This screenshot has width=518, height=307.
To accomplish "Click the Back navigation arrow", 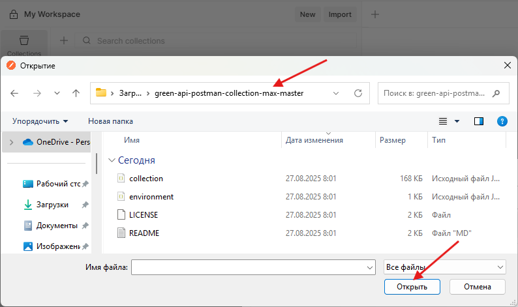I will point(15,93).
